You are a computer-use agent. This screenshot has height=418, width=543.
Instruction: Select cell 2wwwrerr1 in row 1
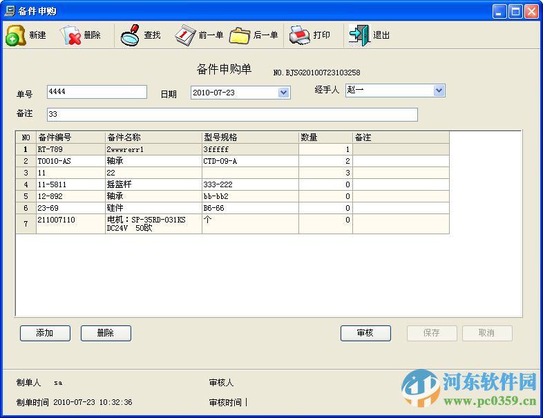tap(153, 149)
